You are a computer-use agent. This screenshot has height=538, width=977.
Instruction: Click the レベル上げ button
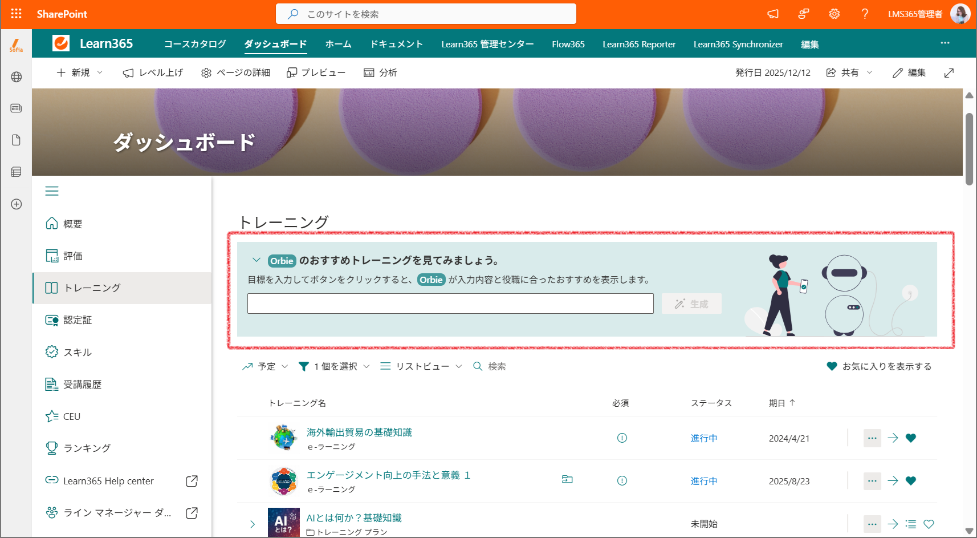(x=153, y=72)
